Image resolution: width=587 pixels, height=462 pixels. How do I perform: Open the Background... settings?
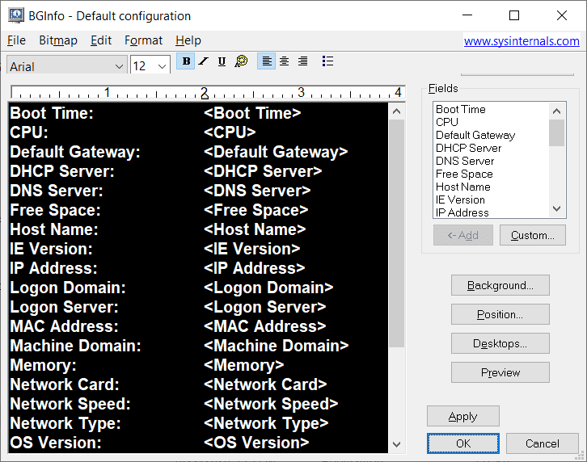point(500,285)
